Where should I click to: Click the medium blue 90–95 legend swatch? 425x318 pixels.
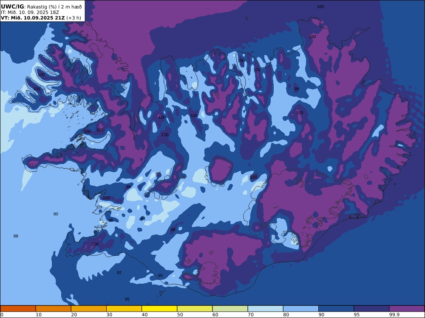(x=336, y=309)
